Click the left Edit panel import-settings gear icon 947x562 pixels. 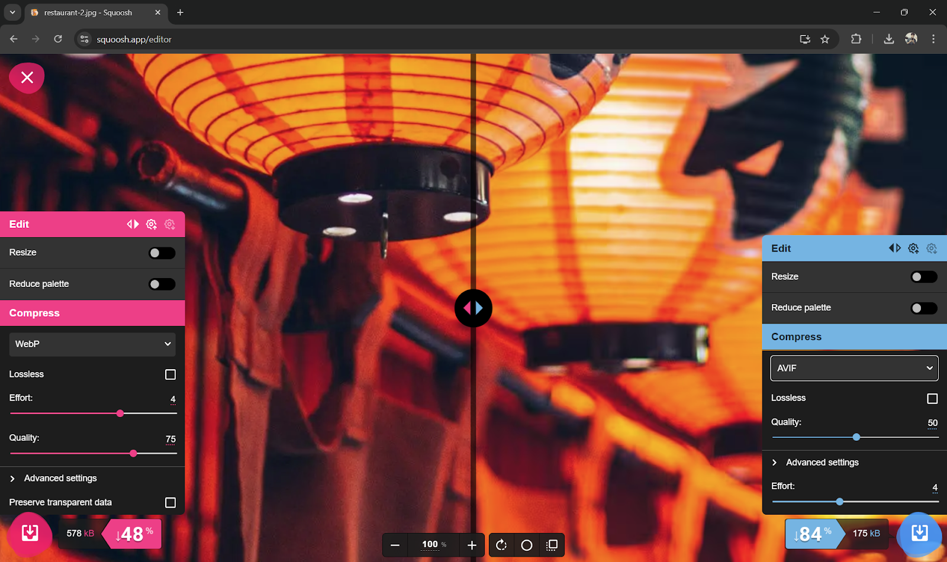(x=170, y=224)
